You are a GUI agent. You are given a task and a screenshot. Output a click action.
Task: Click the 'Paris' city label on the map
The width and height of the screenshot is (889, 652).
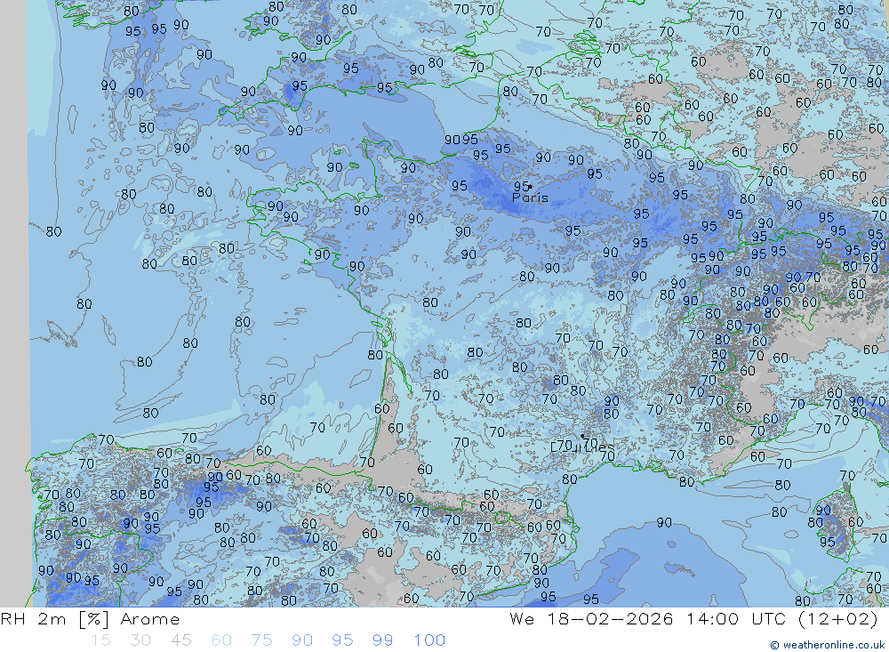530,198
